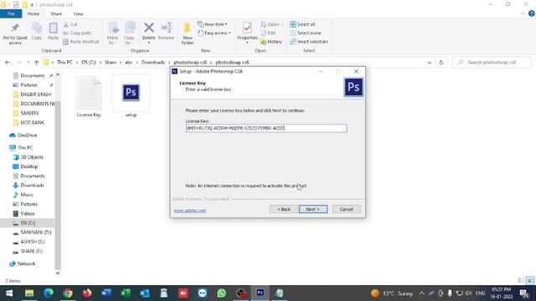Open the Easy access dropdown
Viewport: 536px width, 301px height.
214,33
